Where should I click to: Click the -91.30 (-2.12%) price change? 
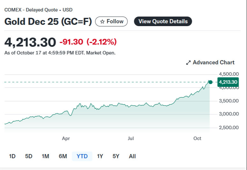pos(88,42)
